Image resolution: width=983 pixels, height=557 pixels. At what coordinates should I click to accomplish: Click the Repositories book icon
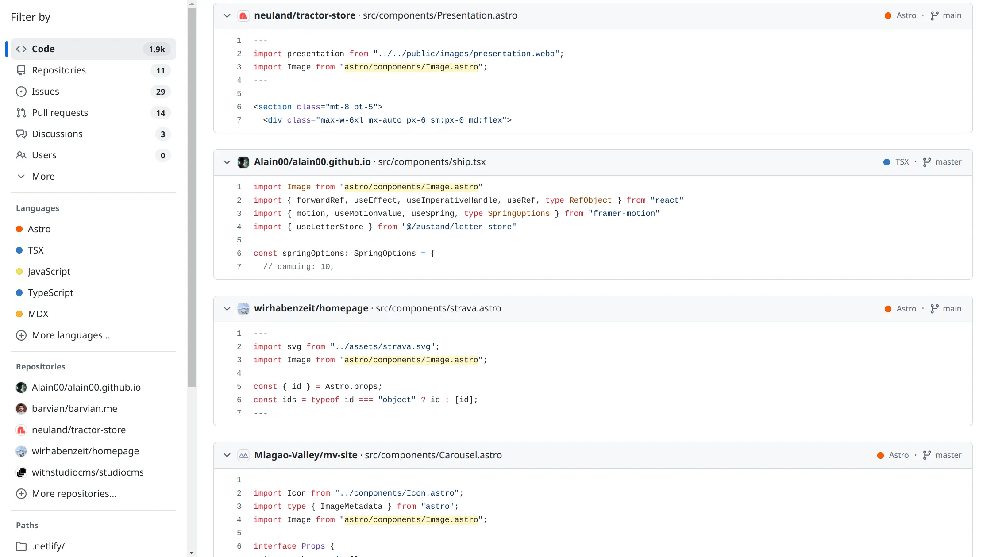pyautogui.click(x=21, y=70)
